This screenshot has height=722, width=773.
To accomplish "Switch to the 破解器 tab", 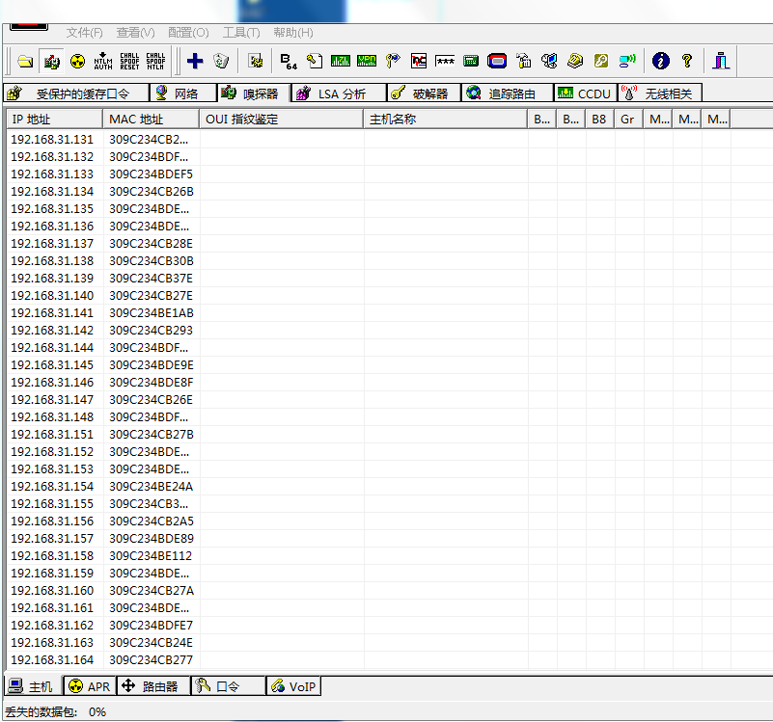I will tap(424, 94).
